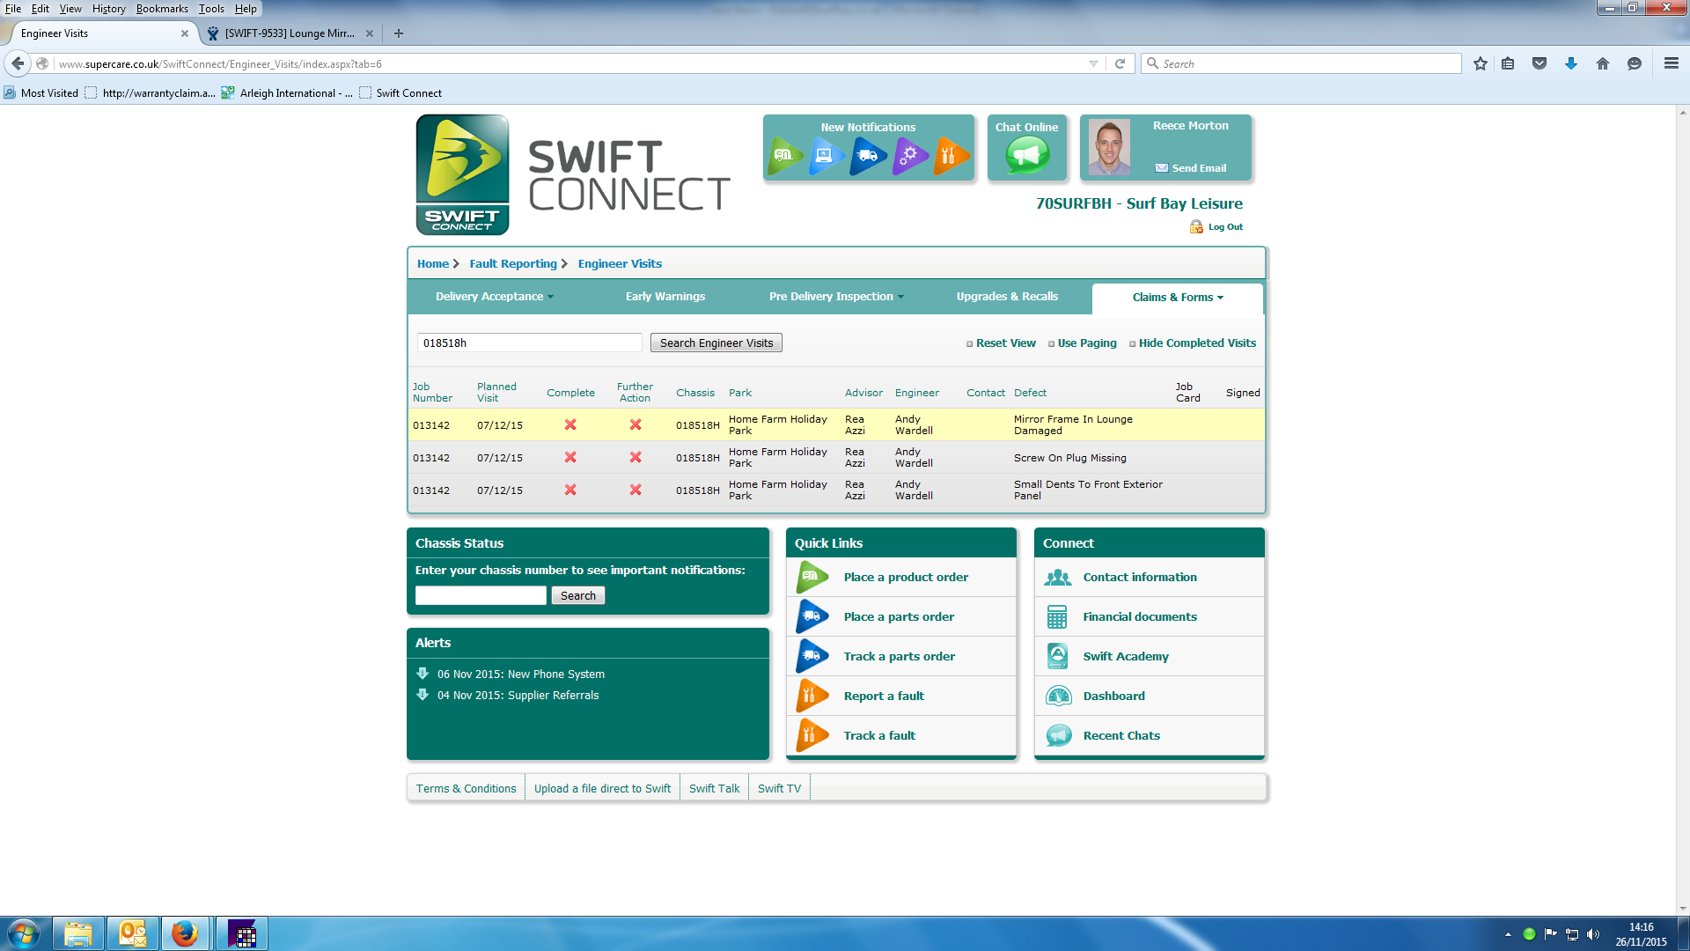Open the Claims & Forms dropdown
1690x951 pixels.
click(1177, 298)
